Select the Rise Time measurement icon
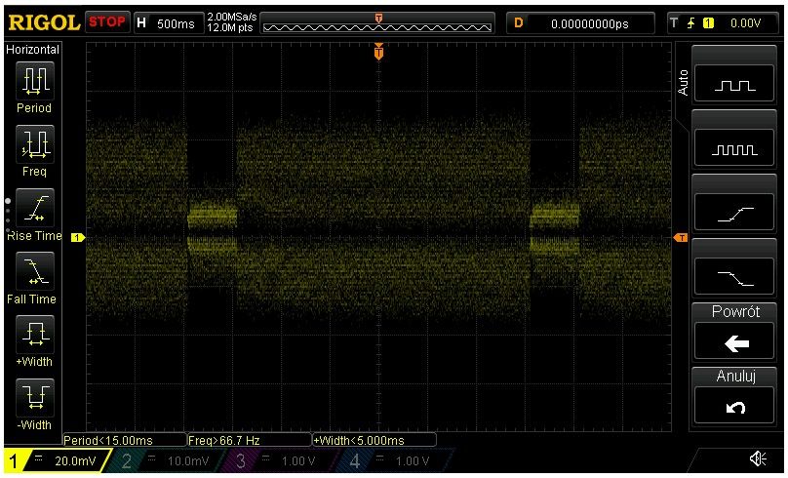The height and width of the screenshot is (478, 788). click(x=35, y=208)
